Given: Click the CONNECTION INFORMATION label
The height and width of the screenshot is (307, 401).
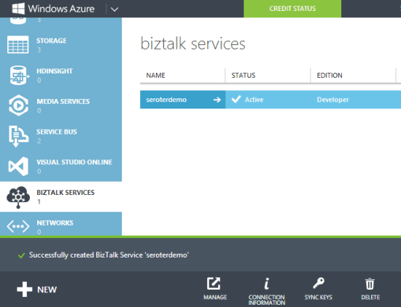Looking at the screenshot, I should point(267,300).
